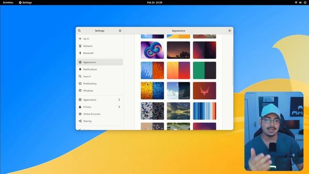Click the Online Accounts icon
The image size is (309, 174).
(x=80, y=114)
